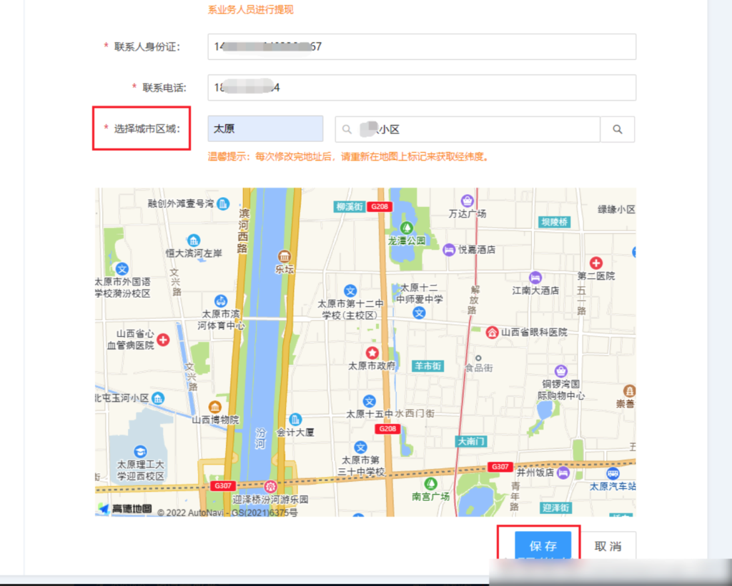Open the 太原 city selector
The image size is (732, 586).
[x=264, y=128]
